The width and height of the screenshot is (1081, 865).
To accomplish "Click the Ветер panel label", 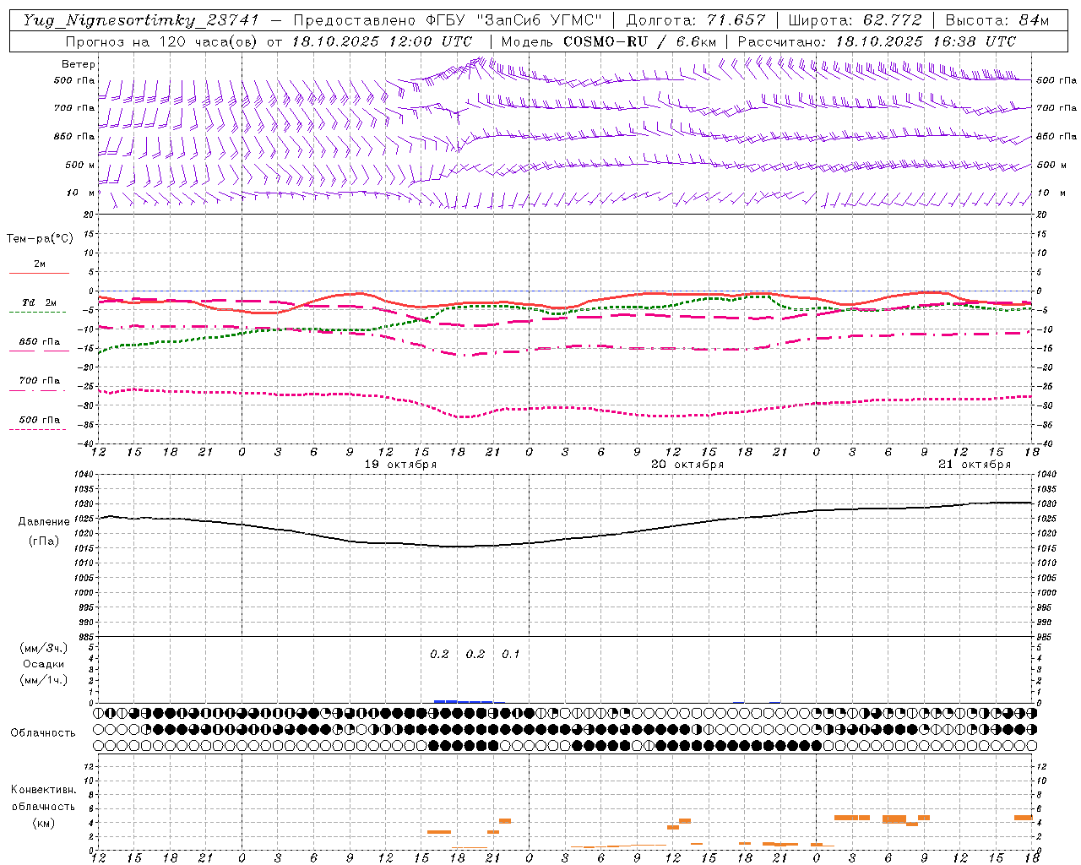I will click(x=79, y=64).
